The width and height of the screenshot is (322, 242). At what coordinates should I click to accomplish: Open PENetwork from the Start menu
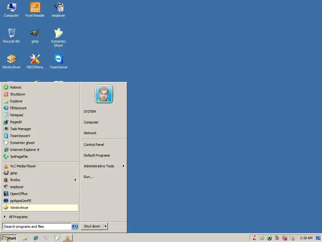click(40, 108)
